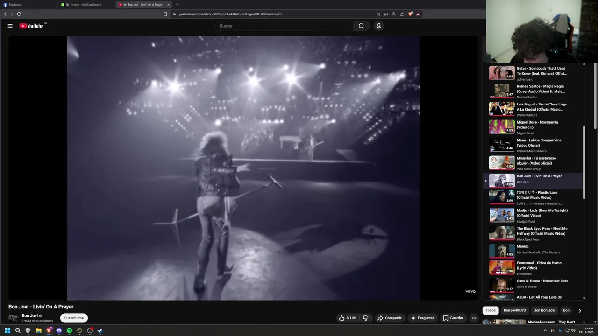Viewport: 598px width, 336px height.
Task: Start voice search with the microphone icon
Action: click(x=379, y=26)
